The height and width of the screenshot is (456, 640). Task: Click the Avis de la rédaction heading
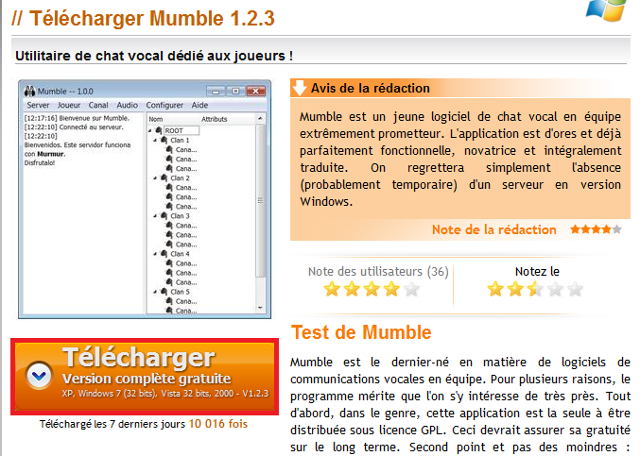pyautogui.click(x=371, y=88)
